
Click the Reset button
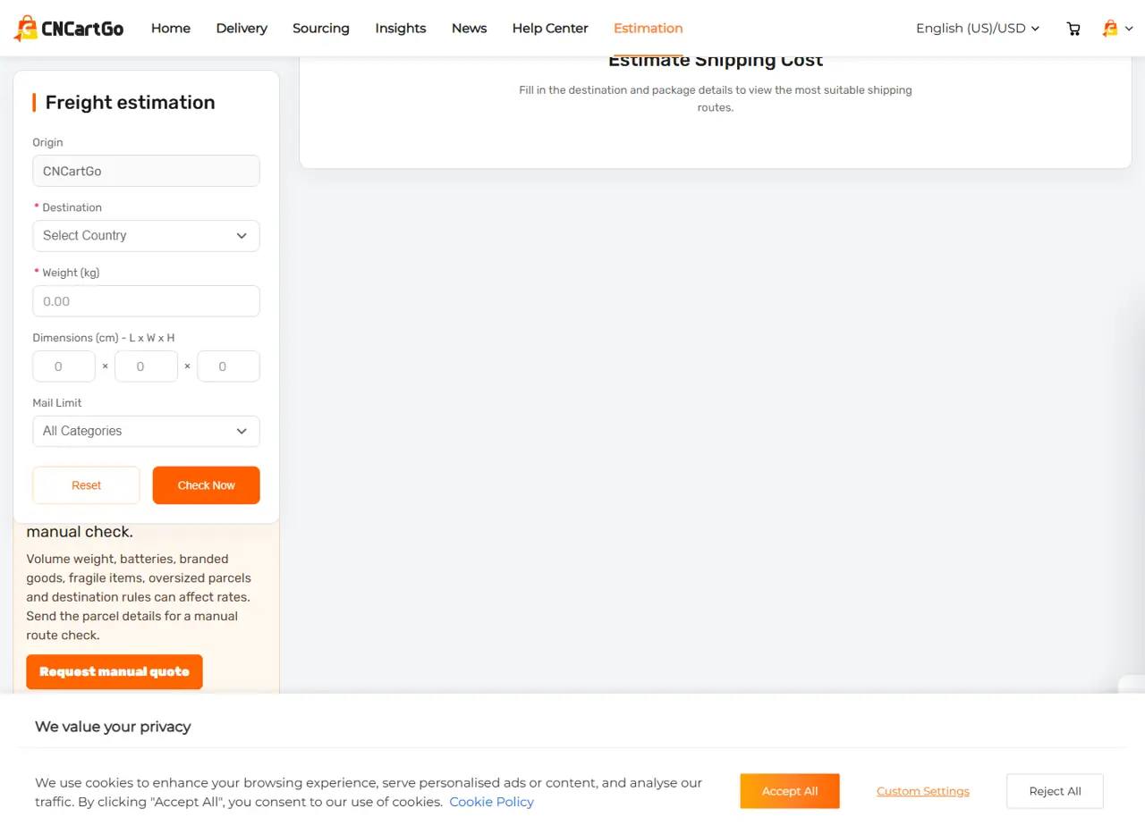pyautogui.click(x=86, y=485)
